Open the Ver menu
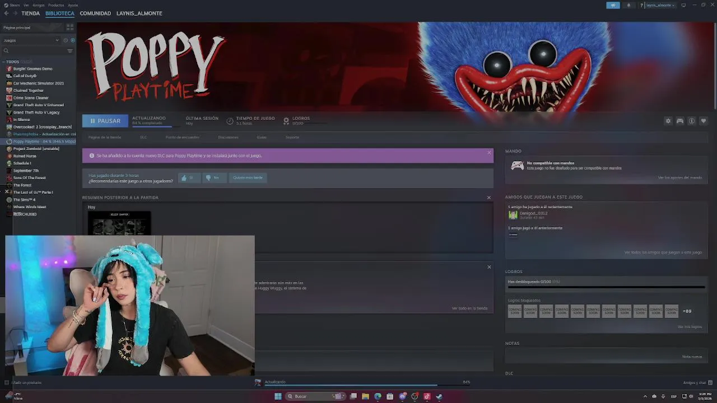Image resolution: width=717 pixels, height=403 pixels. 26,5
